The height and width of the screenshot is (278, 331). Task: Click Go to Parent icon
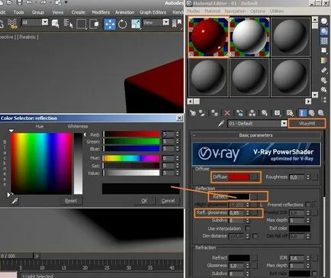[x=311, y=113]
